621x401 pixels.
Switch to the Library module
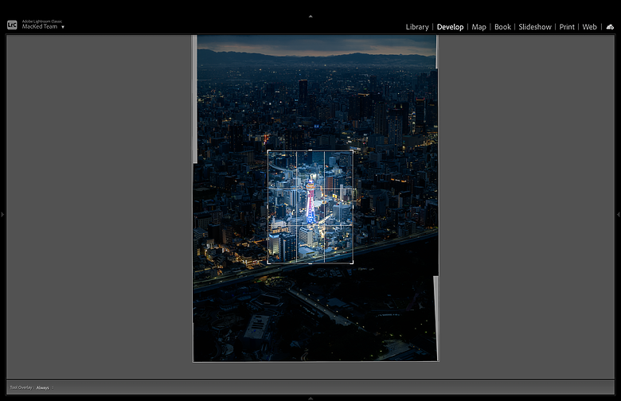[x=417, y=27]
